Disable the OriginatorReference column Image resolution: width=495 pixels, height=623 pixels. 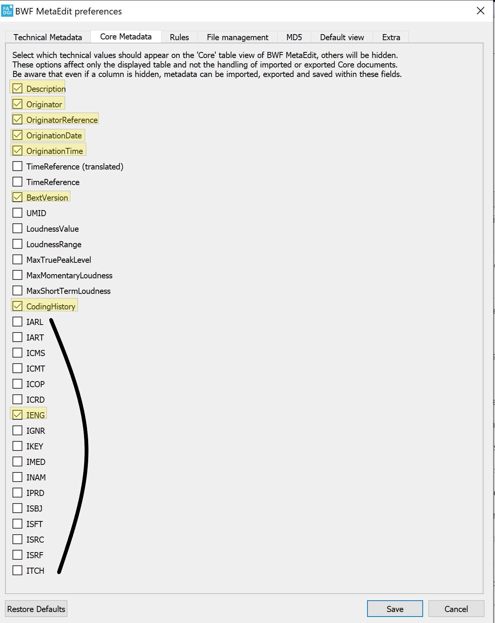click(17, 119)
